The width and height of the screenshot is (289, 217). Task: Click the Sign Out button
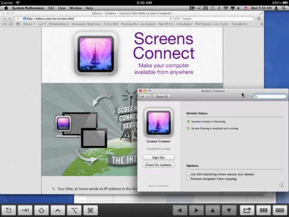(x=158, y=157)
